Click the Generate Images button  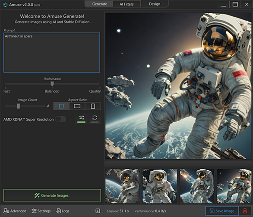point(52,195)
